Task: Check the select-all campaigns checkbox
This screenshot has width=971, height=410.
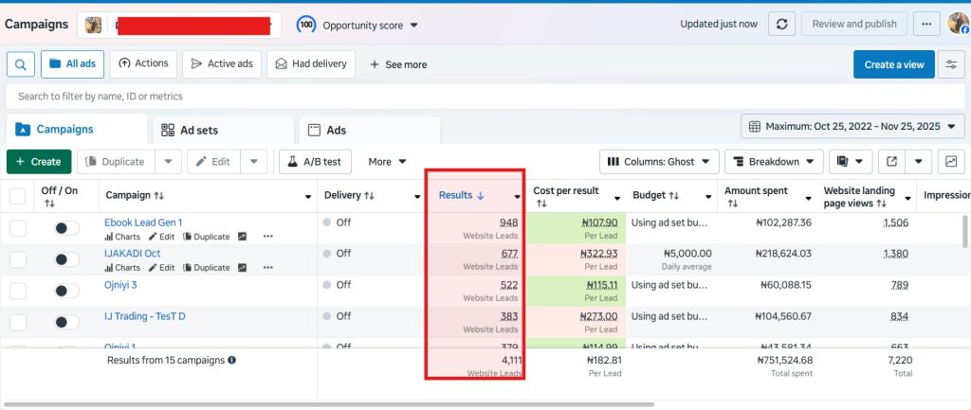Action: pos(18,196)
